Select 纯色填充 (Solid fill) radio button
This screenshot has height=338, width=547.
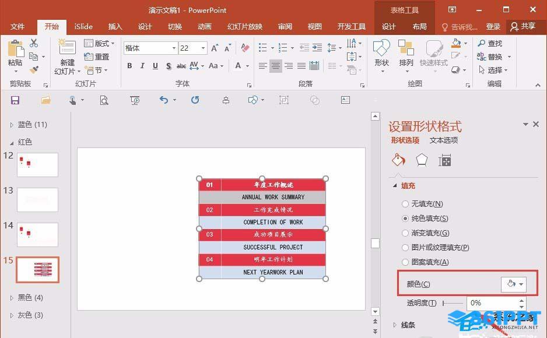coord(405,219)
